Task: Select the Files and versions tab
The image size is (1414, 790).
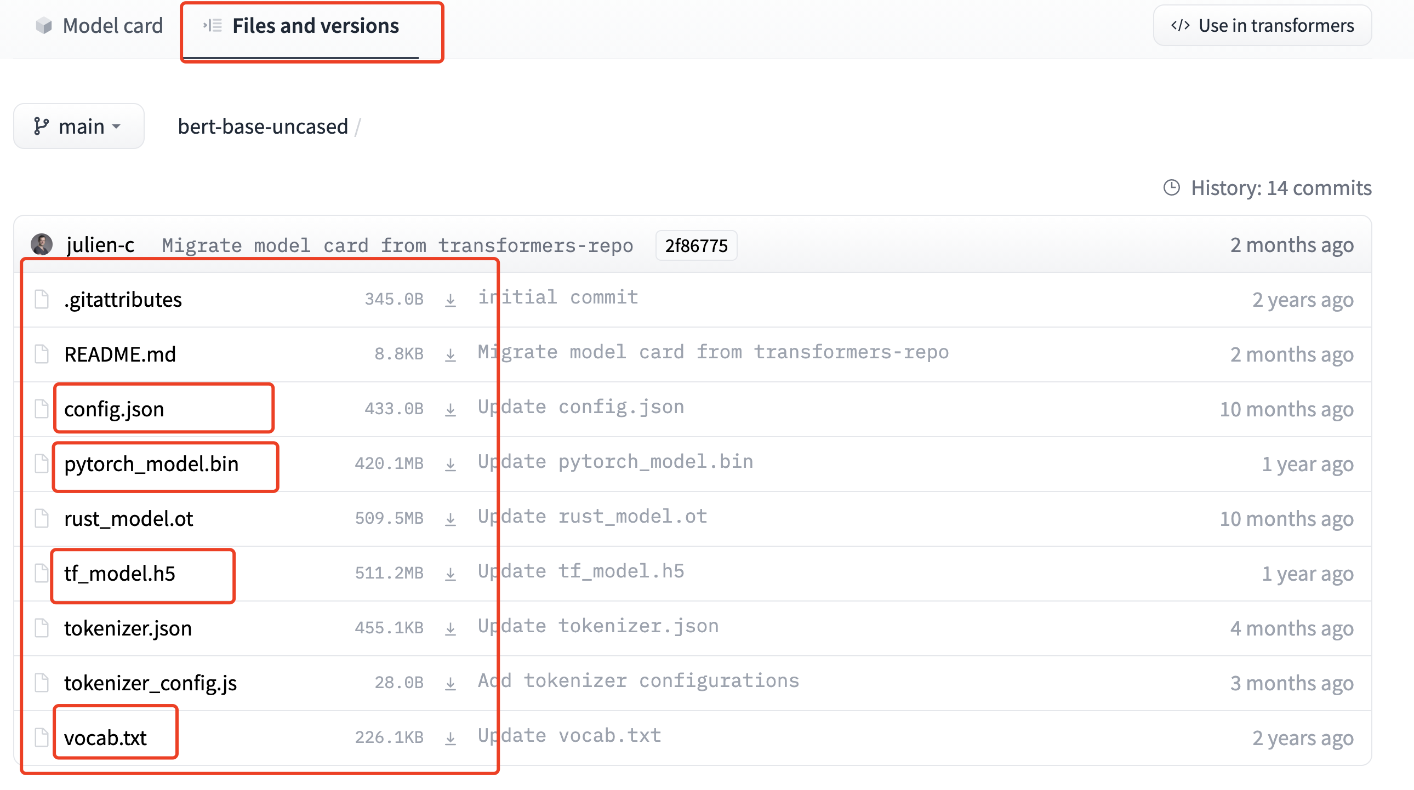Action: click(316, 25)
